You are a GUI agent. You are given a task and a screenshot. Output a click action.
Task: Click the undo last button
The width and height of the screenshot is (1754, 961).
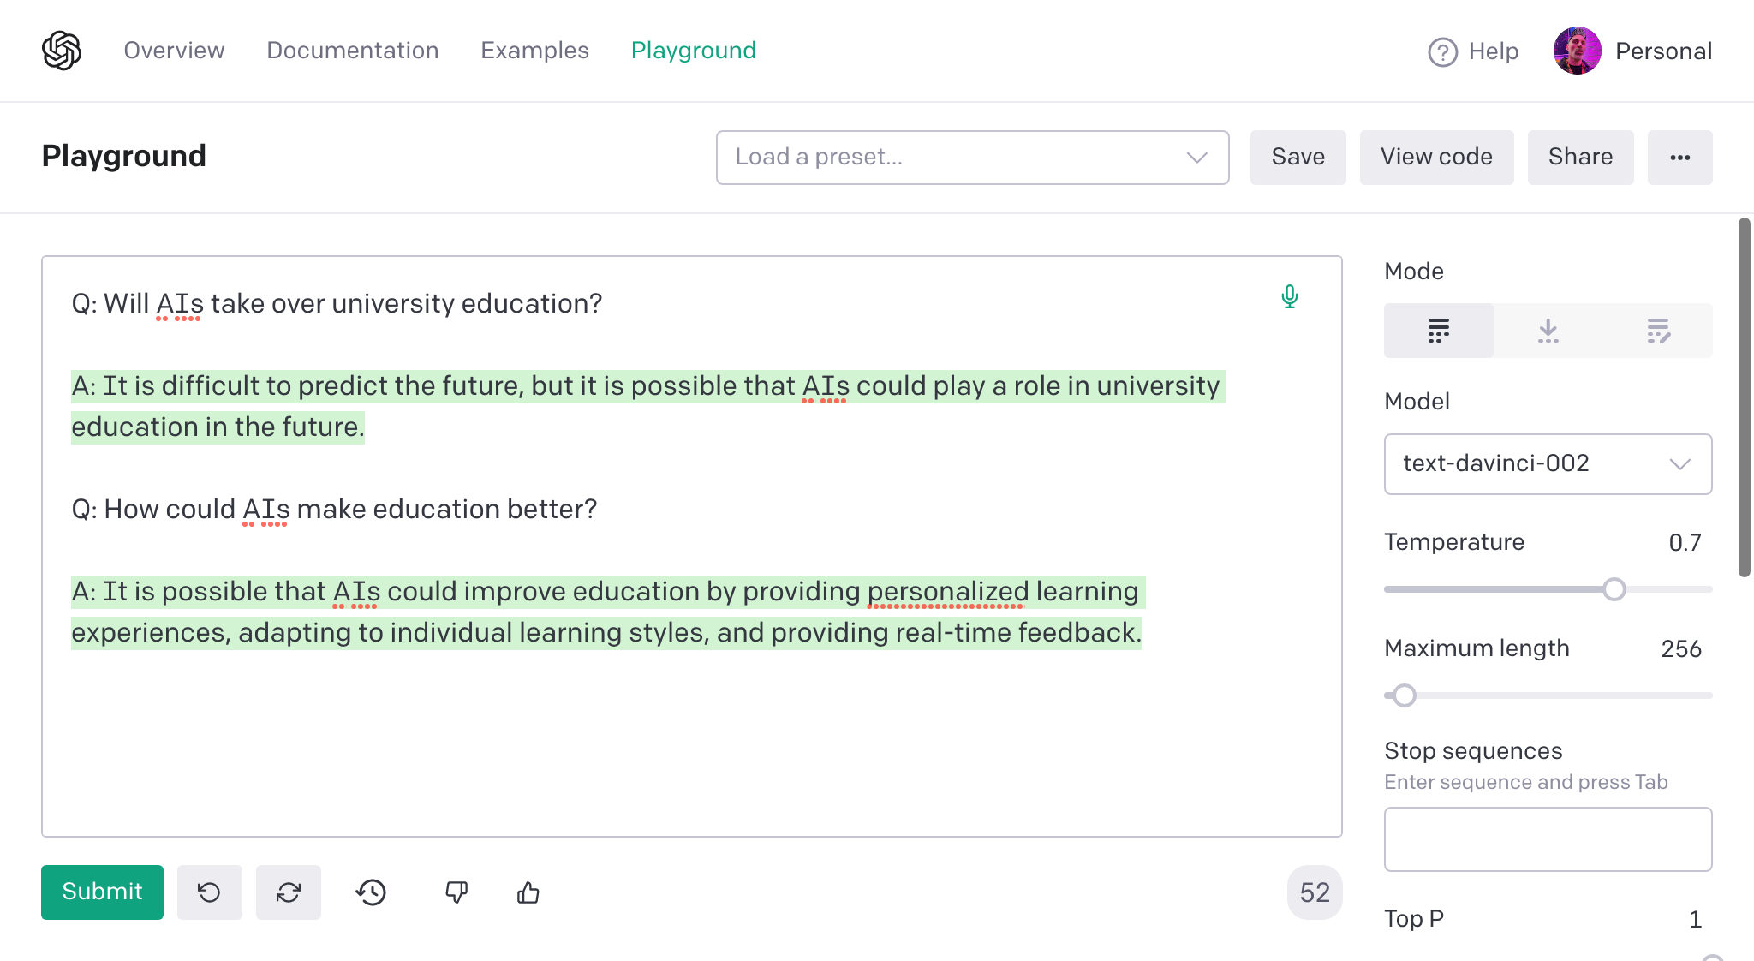210,892
